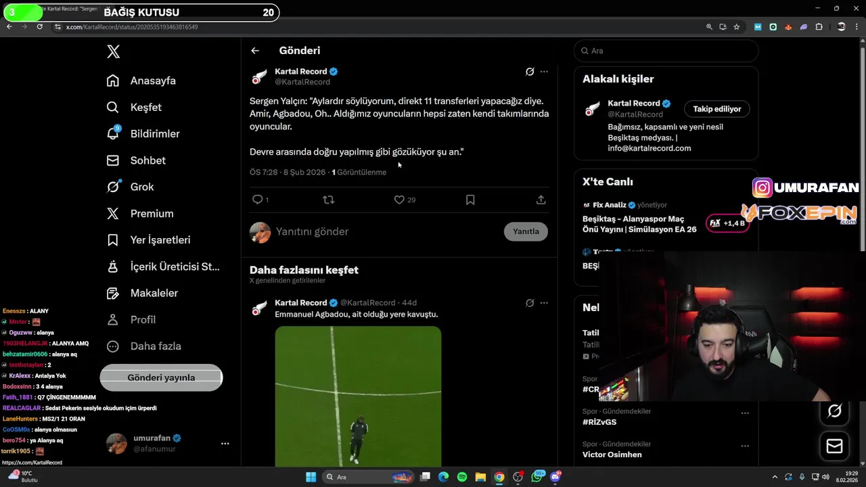Open the umurafan account menu dots

225,444
